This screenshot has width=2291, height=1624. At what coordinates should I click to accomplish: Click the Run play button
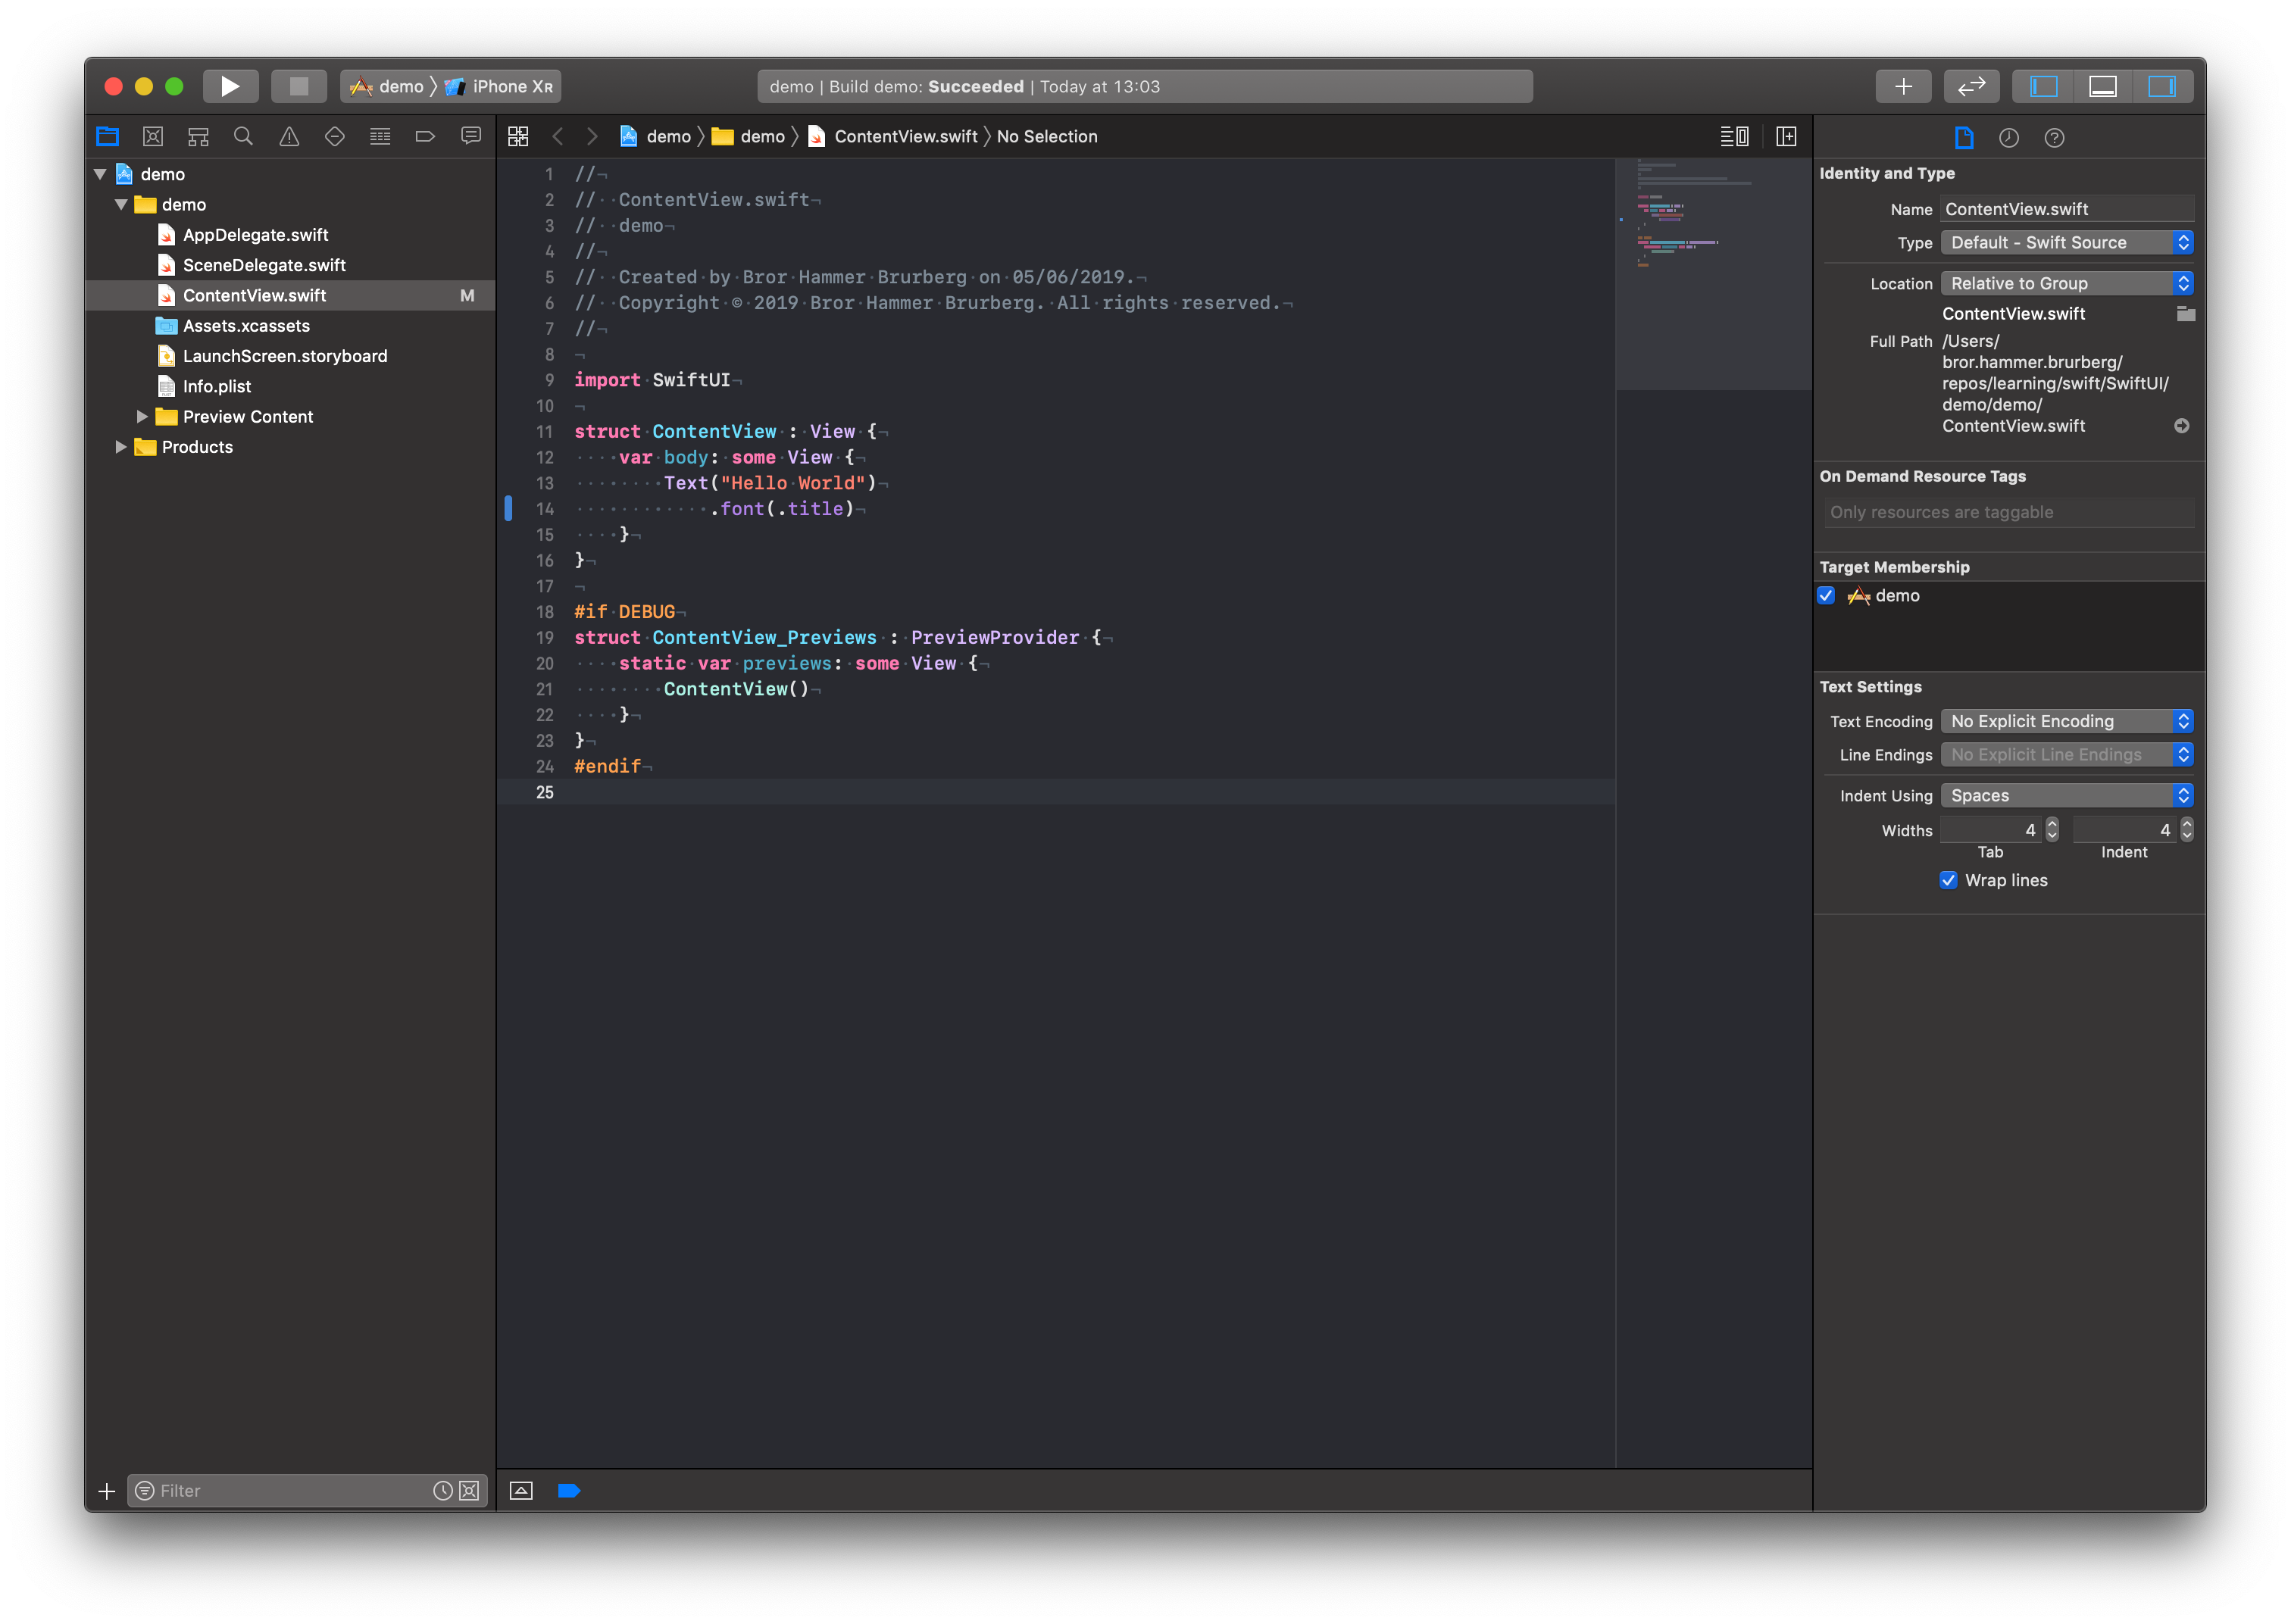[x=230, y=86]
